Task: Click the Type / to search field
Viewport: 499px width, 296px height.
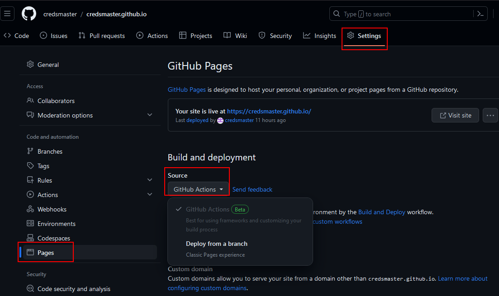Action: (409, 14)
